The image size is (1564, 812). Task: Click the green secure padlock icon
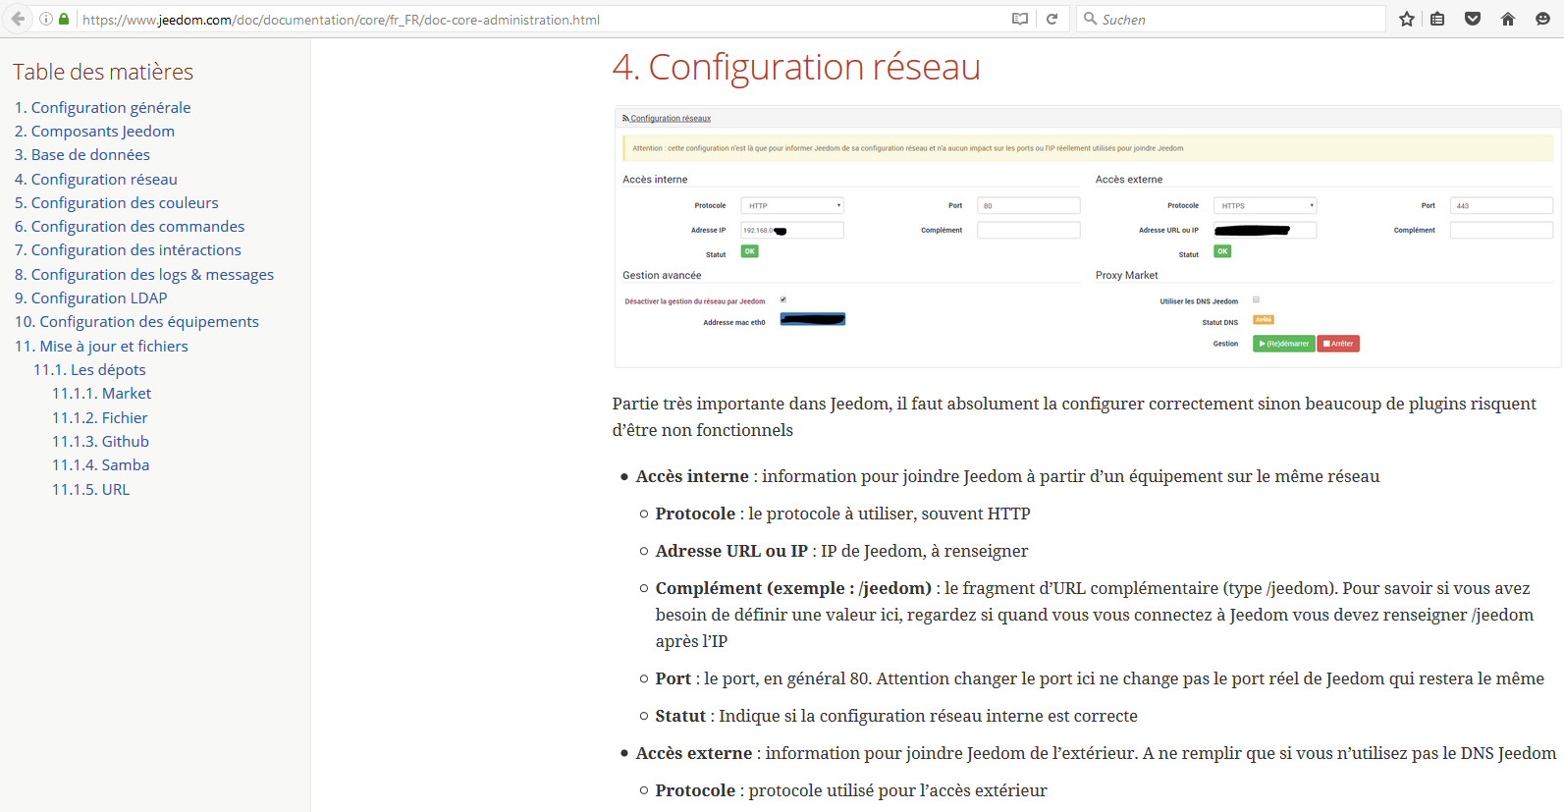64,19
